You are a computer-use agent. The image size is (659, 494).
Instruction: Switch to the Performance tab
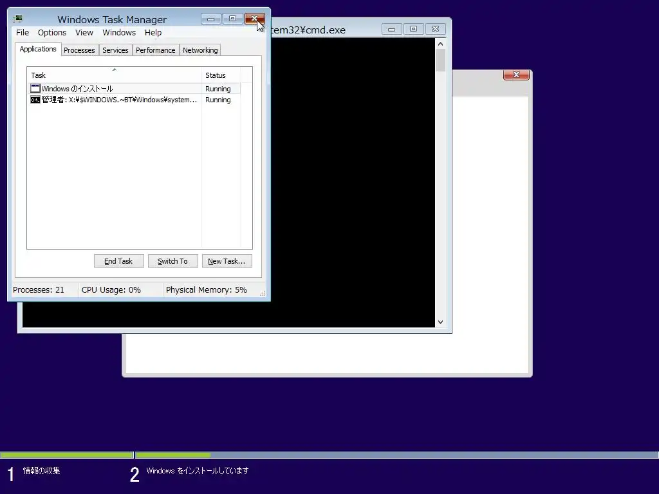(155, 50)
